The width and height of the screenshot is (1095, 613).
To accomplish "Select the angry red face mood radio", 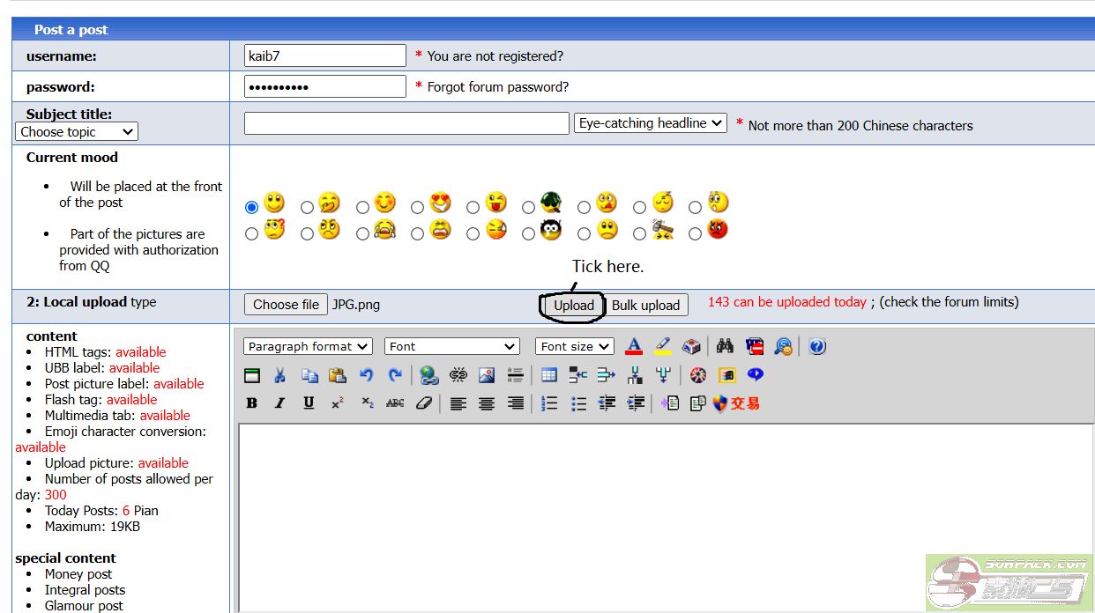I will [x=696, y=234].
